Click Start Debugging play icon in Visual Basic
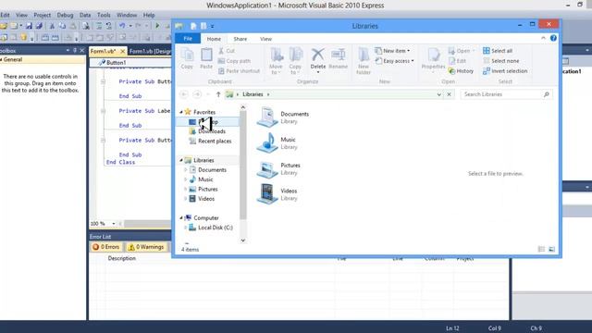Image resolution: width=592 pixels, height=333 pixels. coord(157,26)
